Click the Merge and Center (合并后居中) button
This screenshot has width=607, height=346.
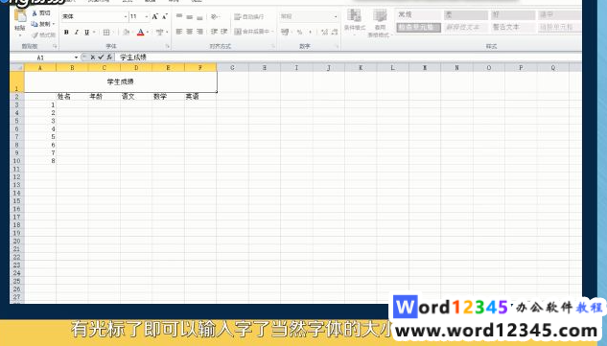(x=252, y=32)
